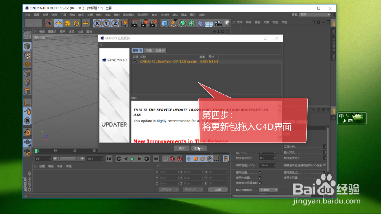This screenshot has height=214, width=381.
Task: Toggle 使用运动剪辑系统 checkbox
Action: tap(260, 183)
